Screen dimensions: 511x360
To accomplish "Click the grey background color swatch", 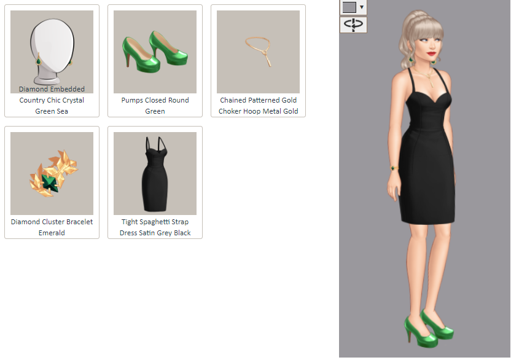I will (x=349, y=7).
